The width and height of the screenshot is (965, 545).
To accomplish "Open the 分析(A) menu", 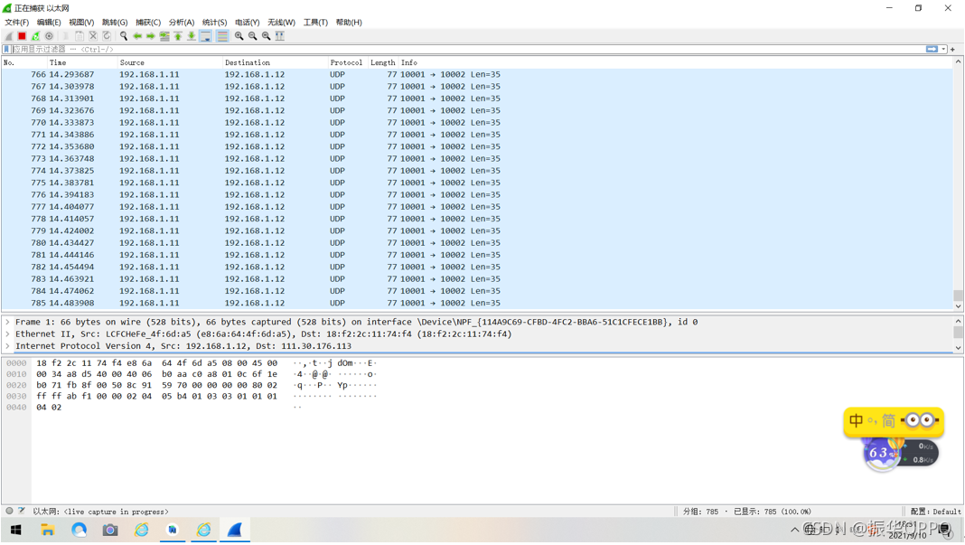I will [x=181, y=23].
